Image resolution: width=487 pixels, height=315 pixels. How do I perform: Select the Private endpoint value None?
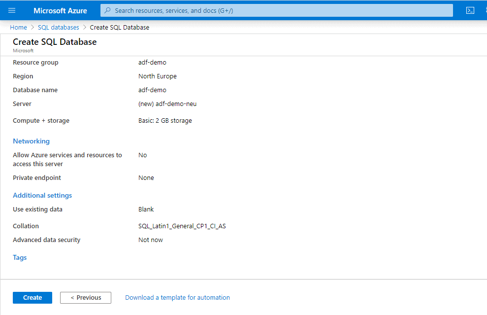[146, 178]
